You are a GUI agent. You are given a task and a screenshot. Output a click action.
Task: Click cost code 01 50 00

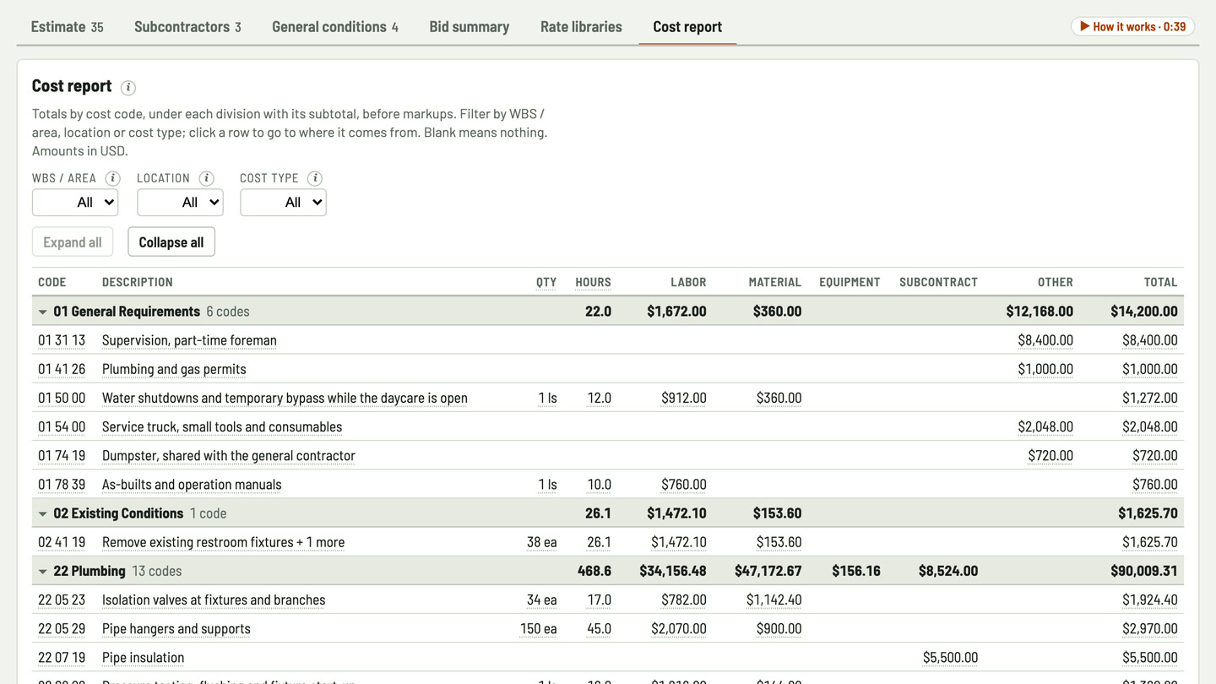[62, 398]
